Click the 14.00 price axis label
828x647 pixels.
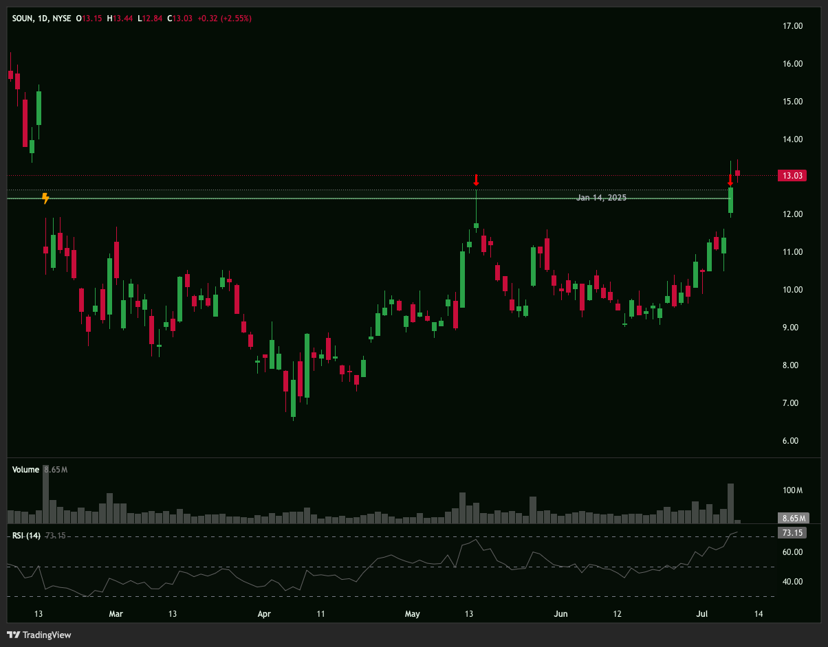click(x=793, y=139)
